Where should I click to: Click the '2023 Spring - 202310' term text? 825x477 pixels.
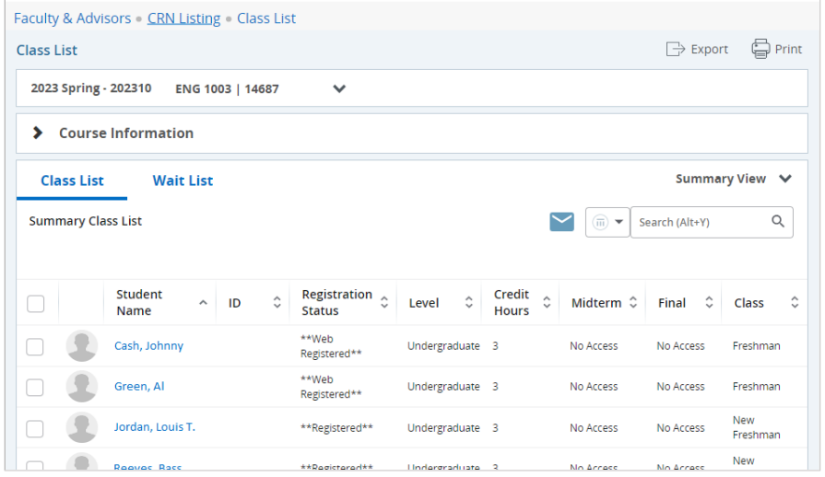click(91, 88)
